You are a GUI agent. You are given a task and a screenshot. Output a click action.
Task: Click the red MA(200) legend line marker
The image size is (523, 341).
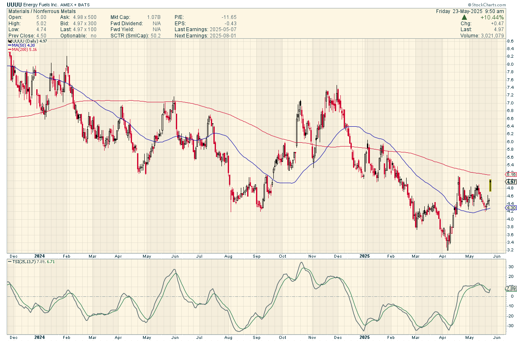click(10, 50)
